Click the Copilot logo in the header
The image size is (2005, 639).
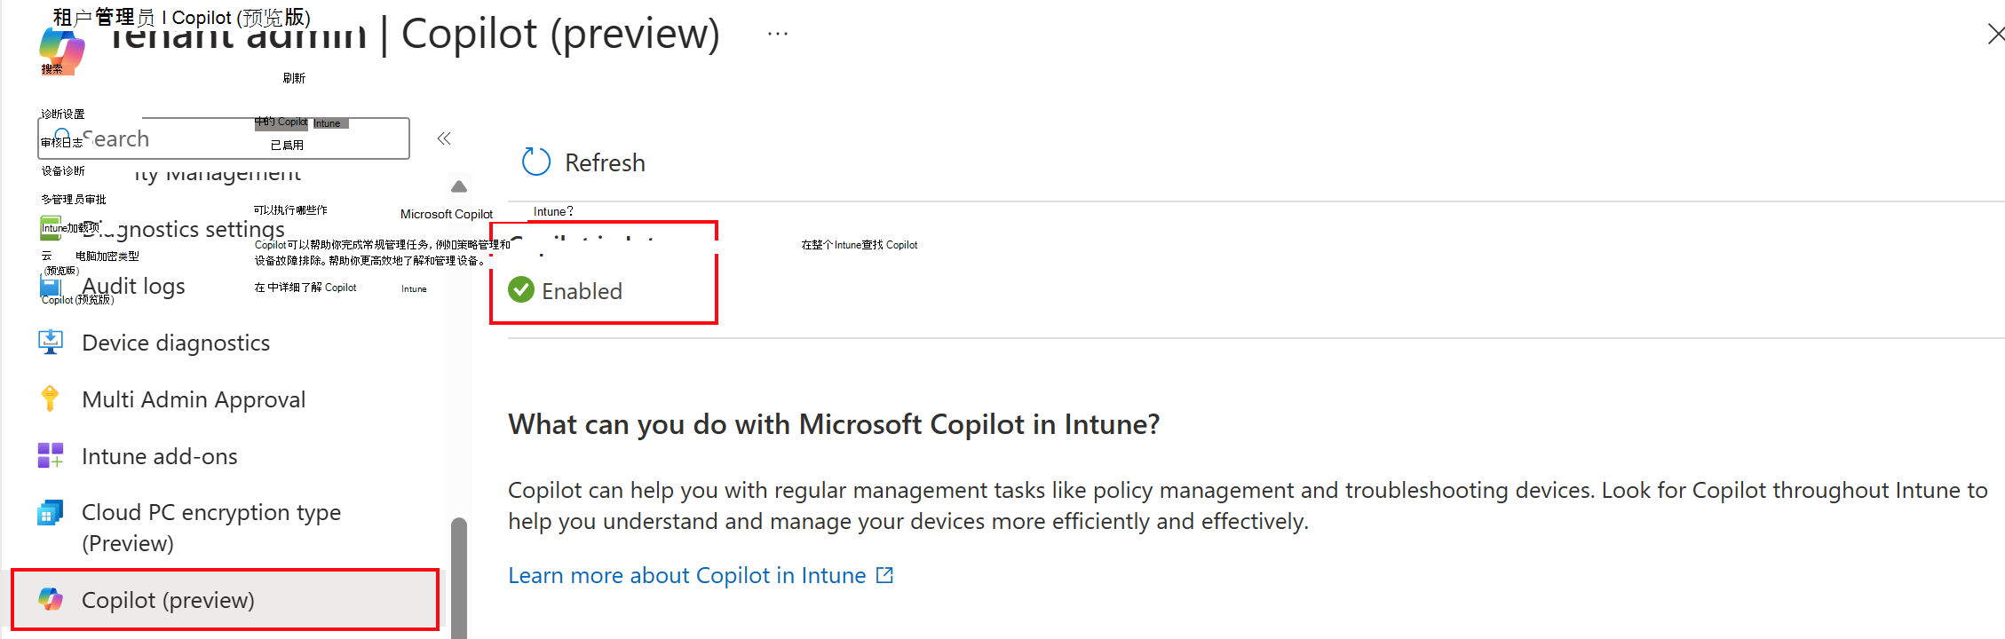[x=62, y=51]
